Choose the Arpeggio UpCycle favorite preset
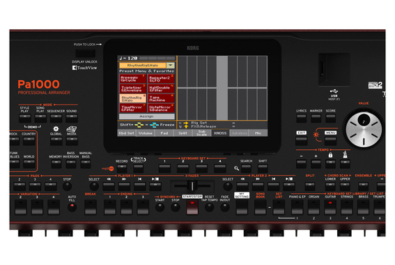395x265 pixels. [x=132, y=79]
